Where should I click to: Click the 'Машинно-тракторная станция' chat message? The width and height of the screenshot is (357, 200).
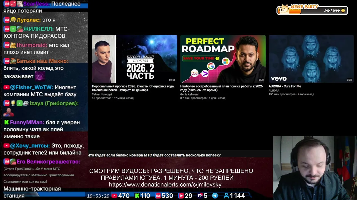click(x=32, y=192)
